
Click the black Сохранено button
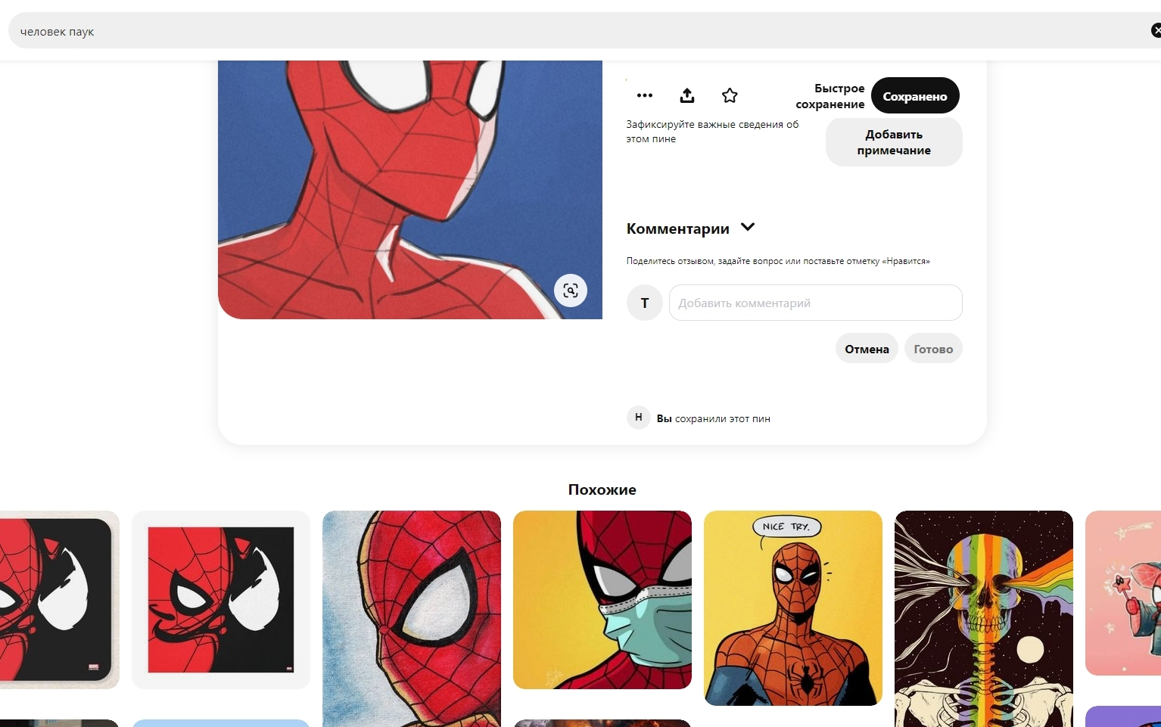(x=915, y=95)
